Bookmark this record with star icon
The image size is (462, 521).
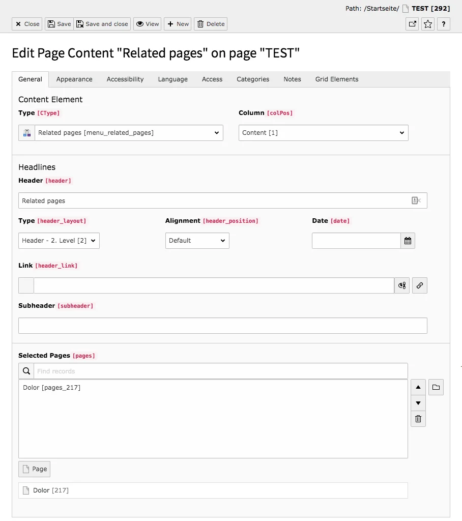pyautogui.click(x=427, y=23)
